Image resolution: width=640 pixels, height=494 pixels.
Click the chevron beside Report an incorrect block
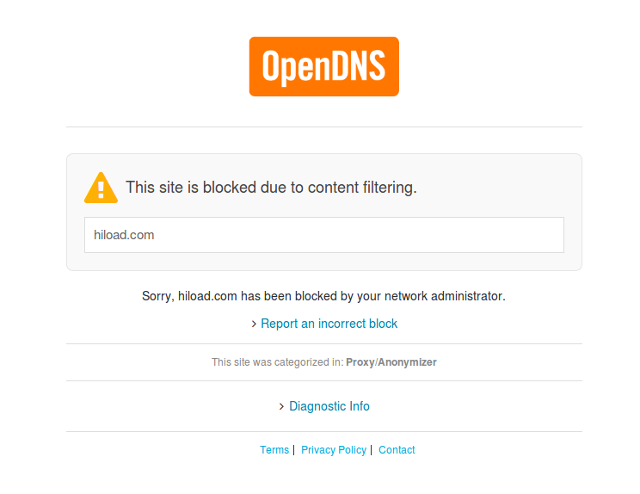pyautogui.click(x=255, y=324)
